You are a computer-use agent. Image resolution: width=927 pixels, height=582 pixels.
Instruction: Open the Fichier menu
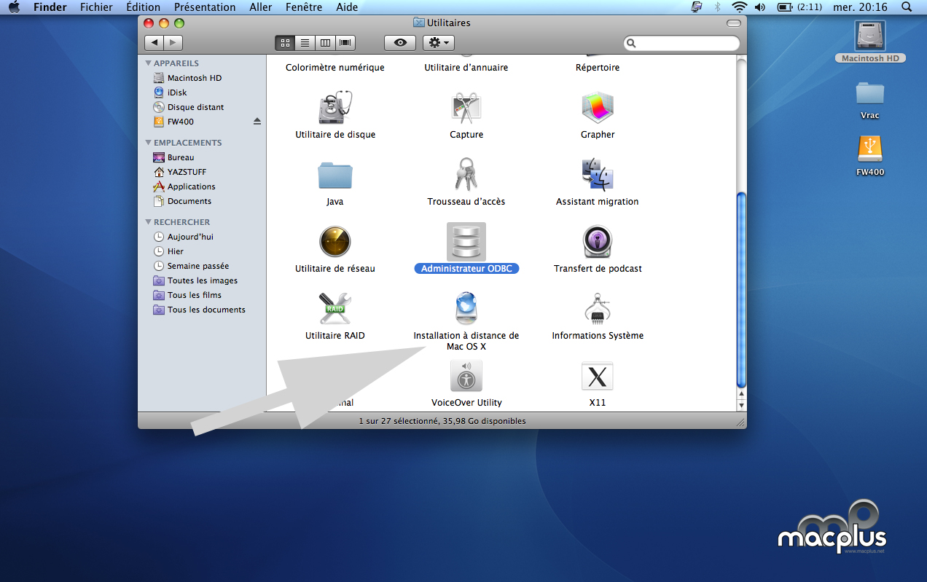[x=96, y=7]
